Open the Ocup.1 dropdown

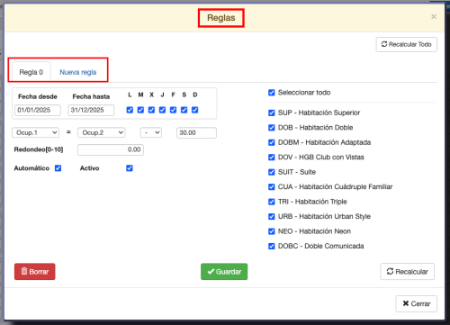point(35,132)
